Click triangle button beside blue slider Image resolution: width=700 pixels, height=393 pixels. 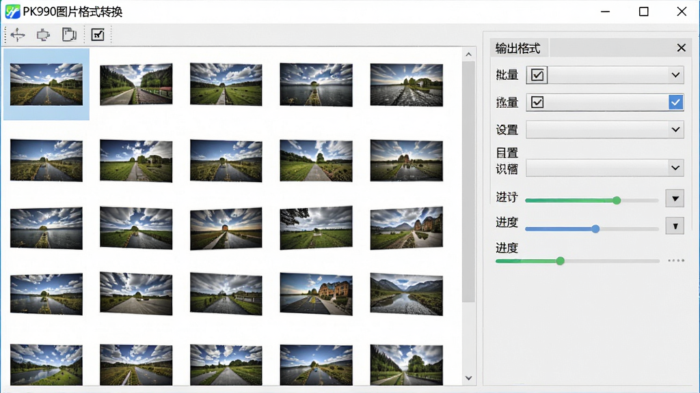(675, 226)
